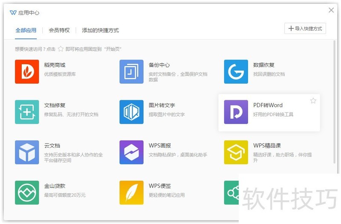This screenshot has width=341, height=224.
Task: Open the 云文档 cloud document icon
Action: pyautogui.click(x=27, y=152)
